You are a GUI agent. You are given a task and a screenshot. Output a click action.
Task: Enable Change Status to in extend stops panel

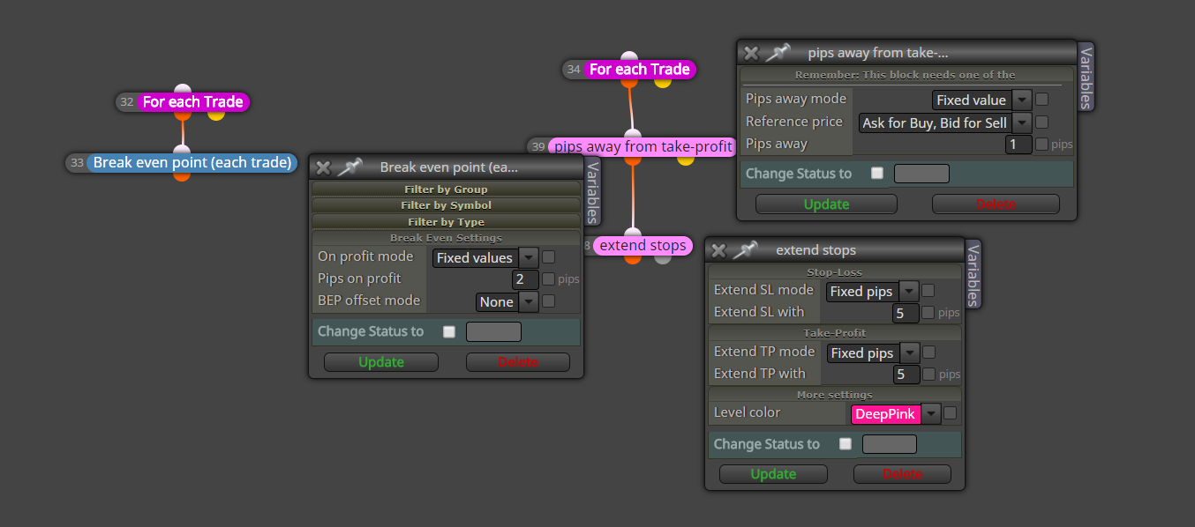coord(846,444)
